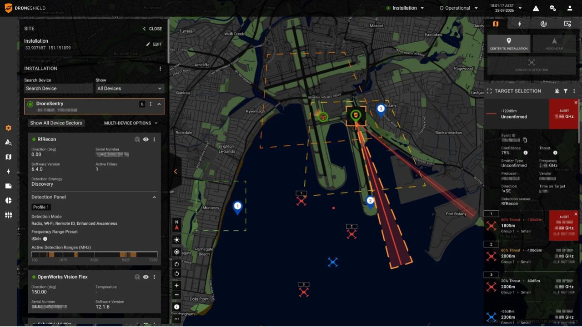This screenshot has width=582, height=327.
Task: Click into the Search Device field
Action: tap(58, 89)
